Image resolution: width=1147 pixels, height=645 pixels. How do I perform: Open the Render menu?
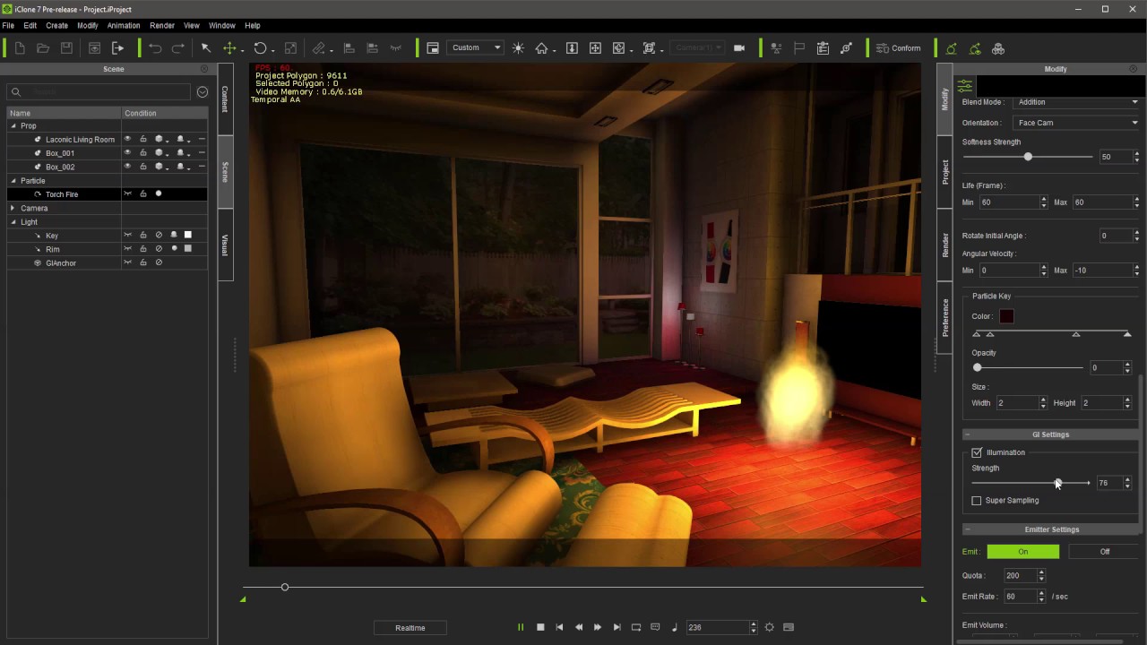click(162, 26)
